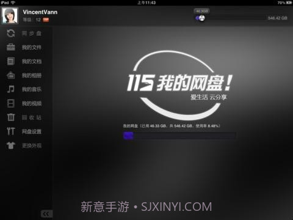Open 我的视频 film strip icon
This screenshot has height=220, width=293.
(x=11, y=103)
